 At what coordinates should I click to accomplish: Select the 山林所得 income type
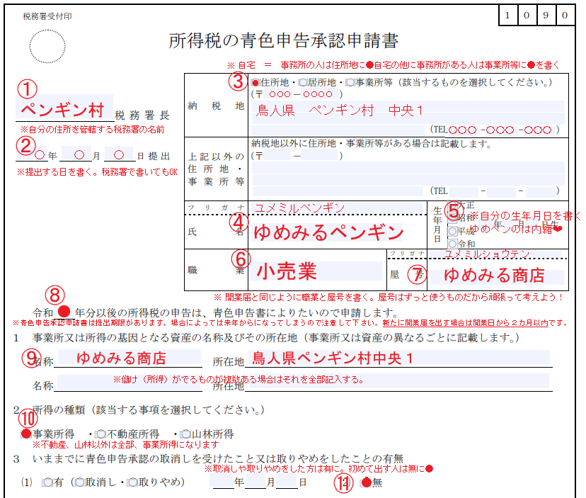tap(185, 434)
